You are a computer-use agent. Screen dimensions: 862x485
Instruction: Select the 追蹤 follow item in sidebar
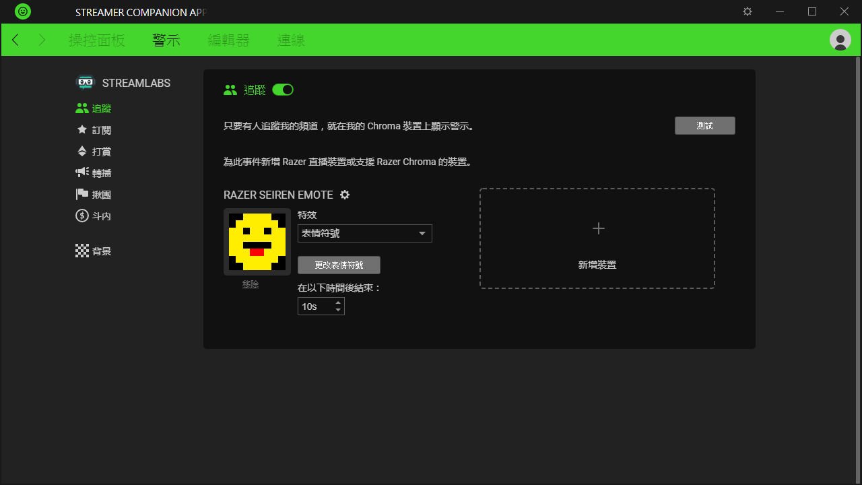(x=94, y=108)
